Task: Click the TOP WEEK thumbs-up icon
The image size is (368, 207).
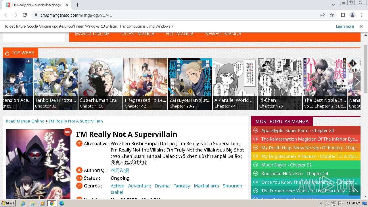Action: [x=7, y=53]
